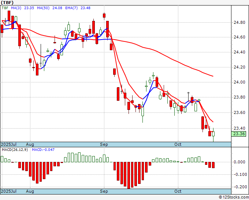The image size is (249, 200).
Task: Click the 23.40 price axis label
Action: pos(239,128)
